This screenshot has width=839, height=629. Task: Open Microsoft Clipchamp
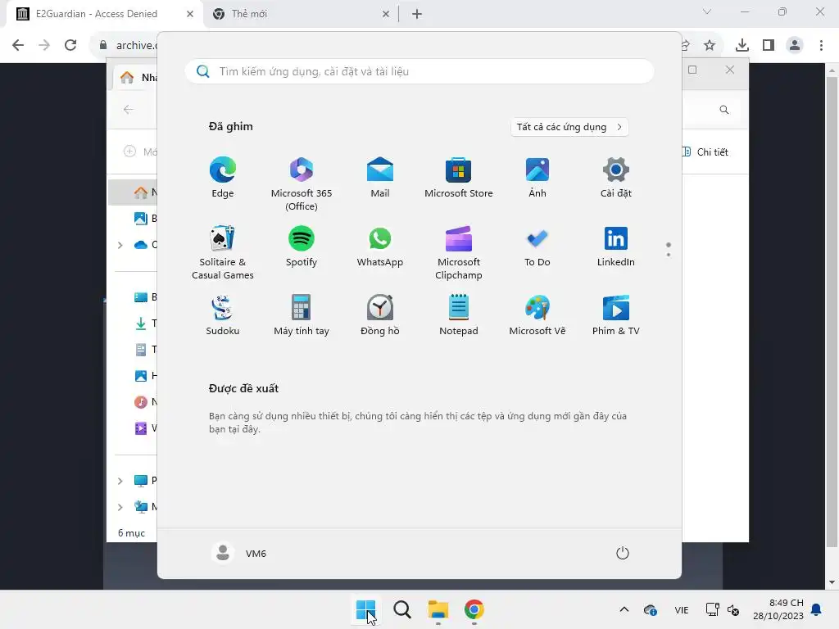pos(459,253)
